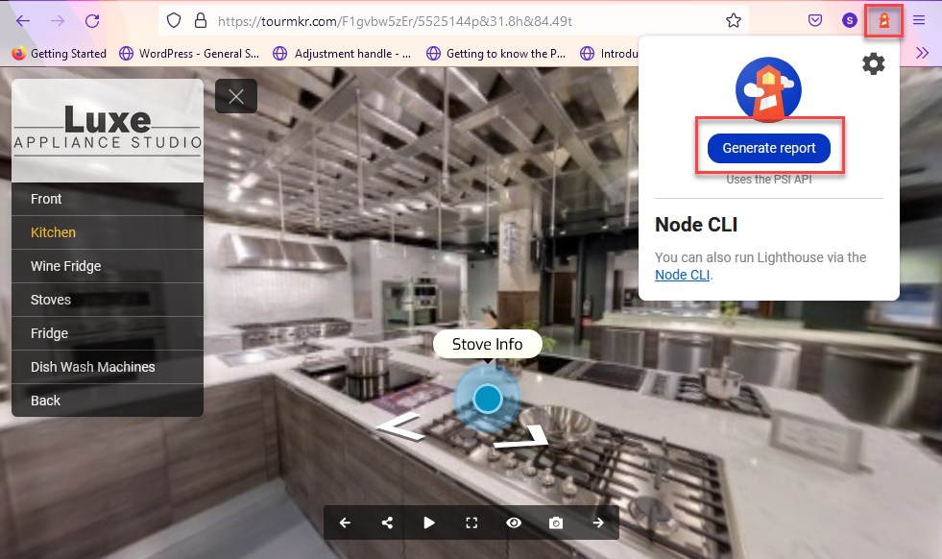Screen dimensions: 942x559
Task: Select Kitchen in the tour menu
Action: (108, 232)
